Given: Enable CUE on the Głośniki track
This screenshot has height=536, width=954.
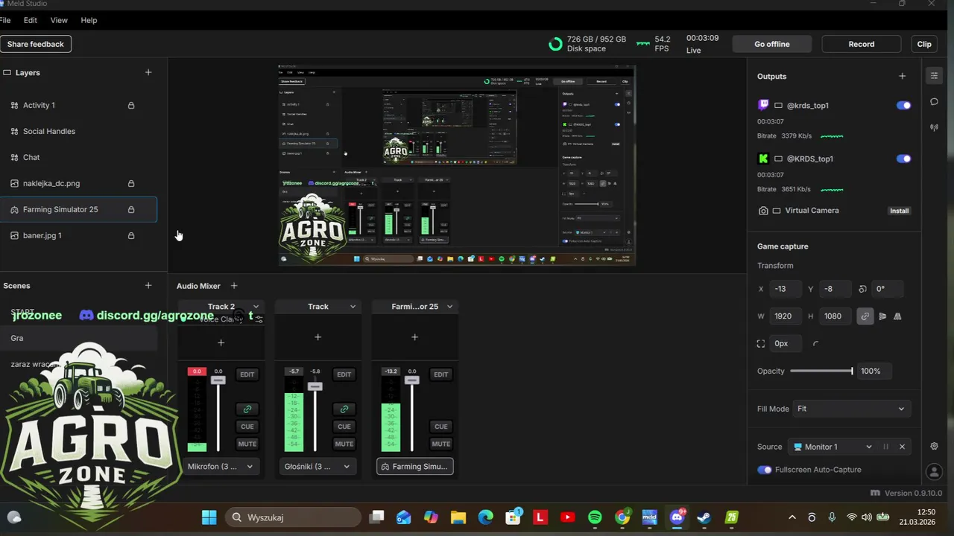Looking at the screenshot, I should pyautogui.click(x=344, y=427).
